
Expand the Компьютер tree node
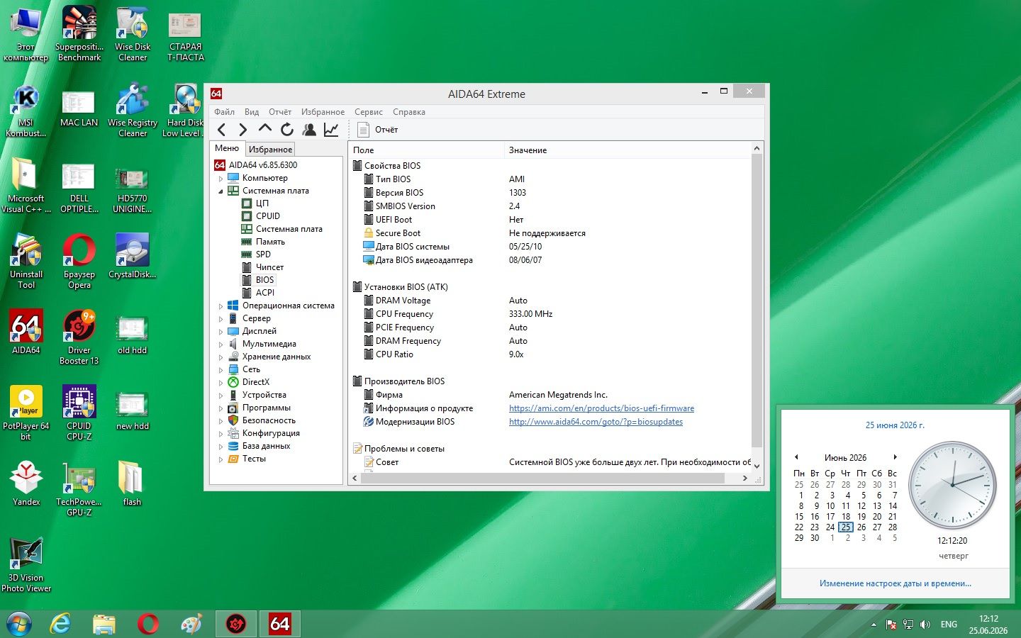[221, 179]
